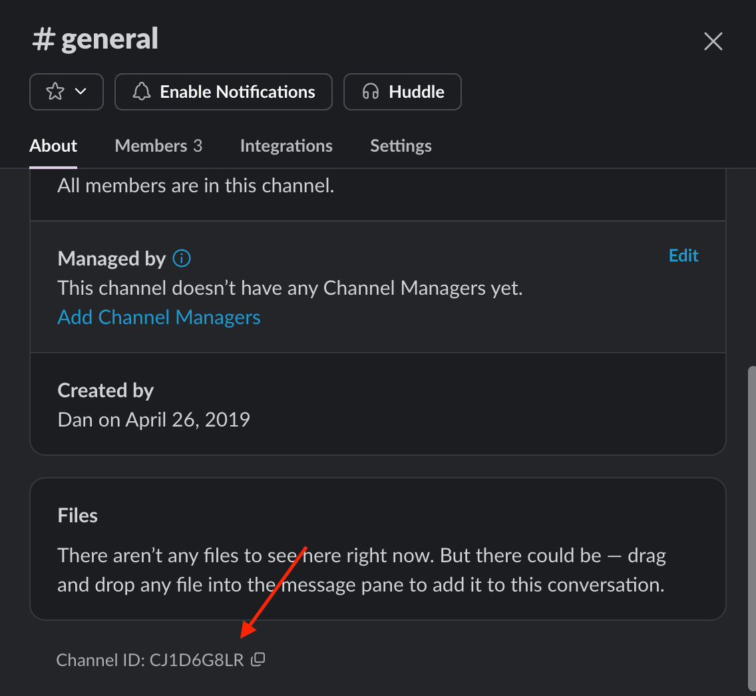Switch to the Members tab
Image resolution: width=756 pixels, height=696 pixels.
[158, 146]
